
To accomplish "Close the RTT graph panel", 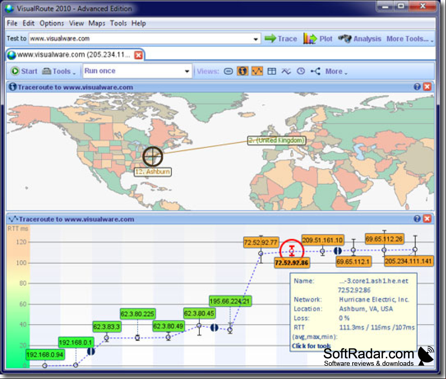I will tap(427, 218).
